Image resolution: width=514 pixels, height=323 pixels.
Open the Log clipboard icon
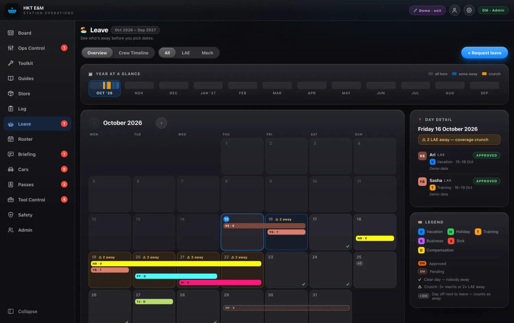coord(11,109)
